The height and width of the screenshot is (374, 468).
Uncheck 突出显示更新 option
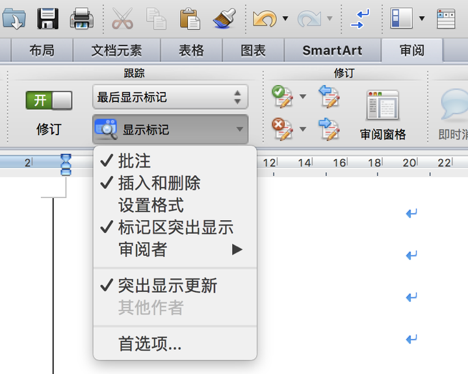pyautogui.click(x=175, y=286)
